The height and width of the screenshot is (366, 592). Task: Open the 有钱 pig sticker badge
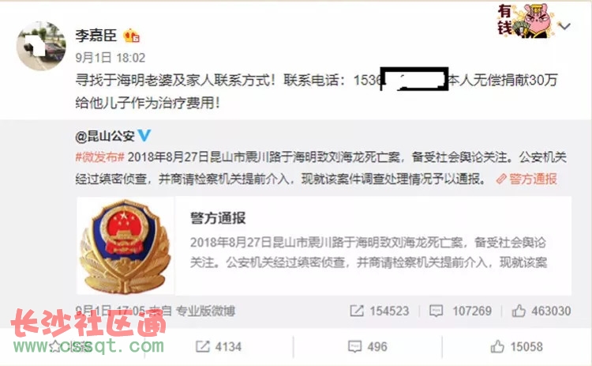tap(526, 21)
